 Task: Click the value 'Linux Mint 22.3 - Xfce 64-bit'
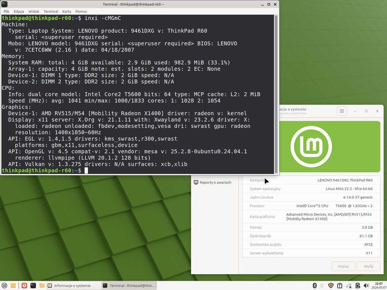[349, 188]
